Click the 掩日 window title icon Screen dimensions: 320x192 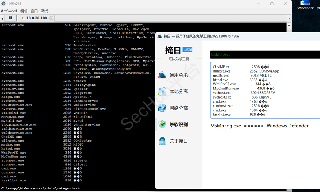pos(160,36)
